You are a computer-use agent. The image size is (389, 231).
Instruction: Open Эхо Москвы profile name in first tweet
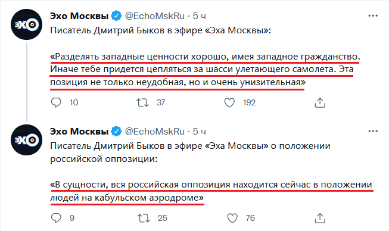pyautogui.click(x=79, y=16)
